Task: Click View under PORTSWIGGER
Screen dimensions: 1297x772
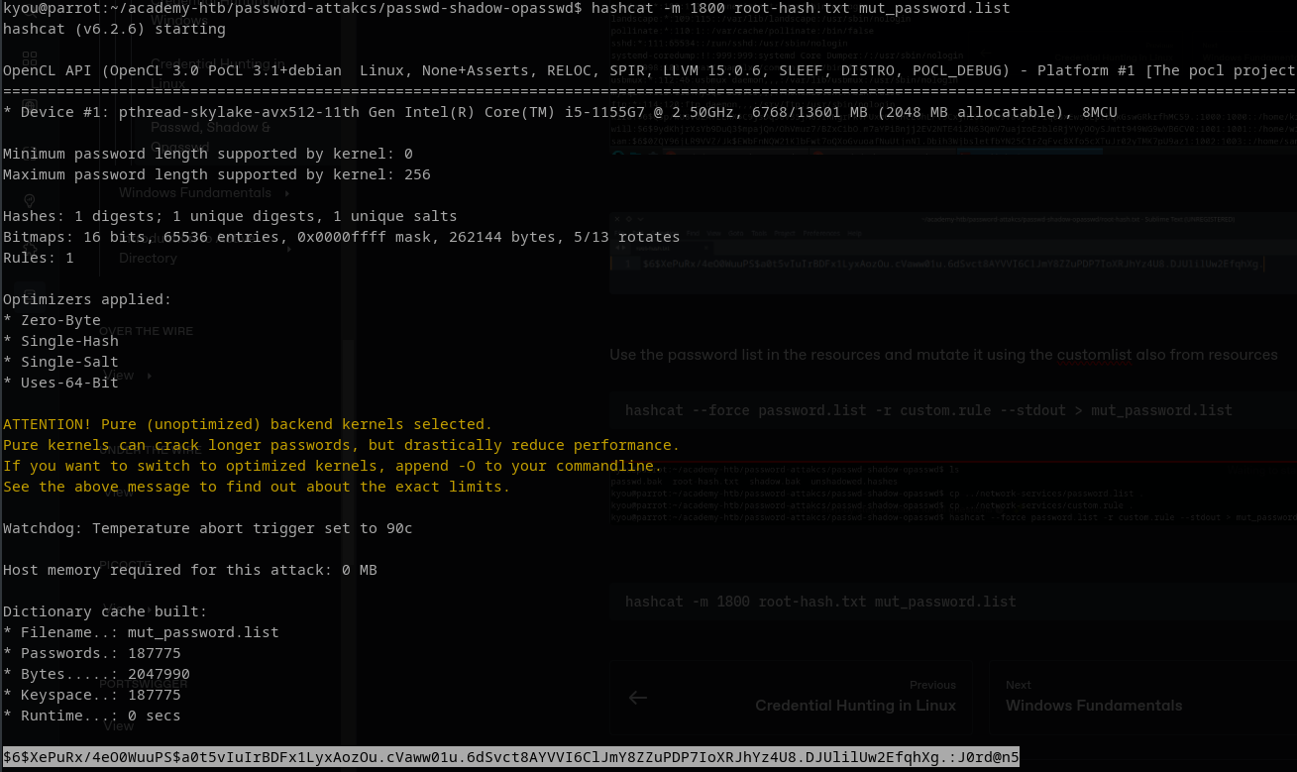Action: click(119, 725)
